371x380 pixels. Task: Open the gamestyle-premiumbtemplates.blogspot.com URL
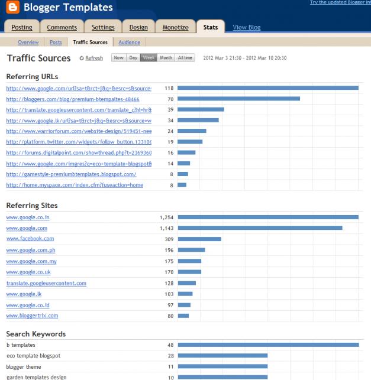[72, 174]
